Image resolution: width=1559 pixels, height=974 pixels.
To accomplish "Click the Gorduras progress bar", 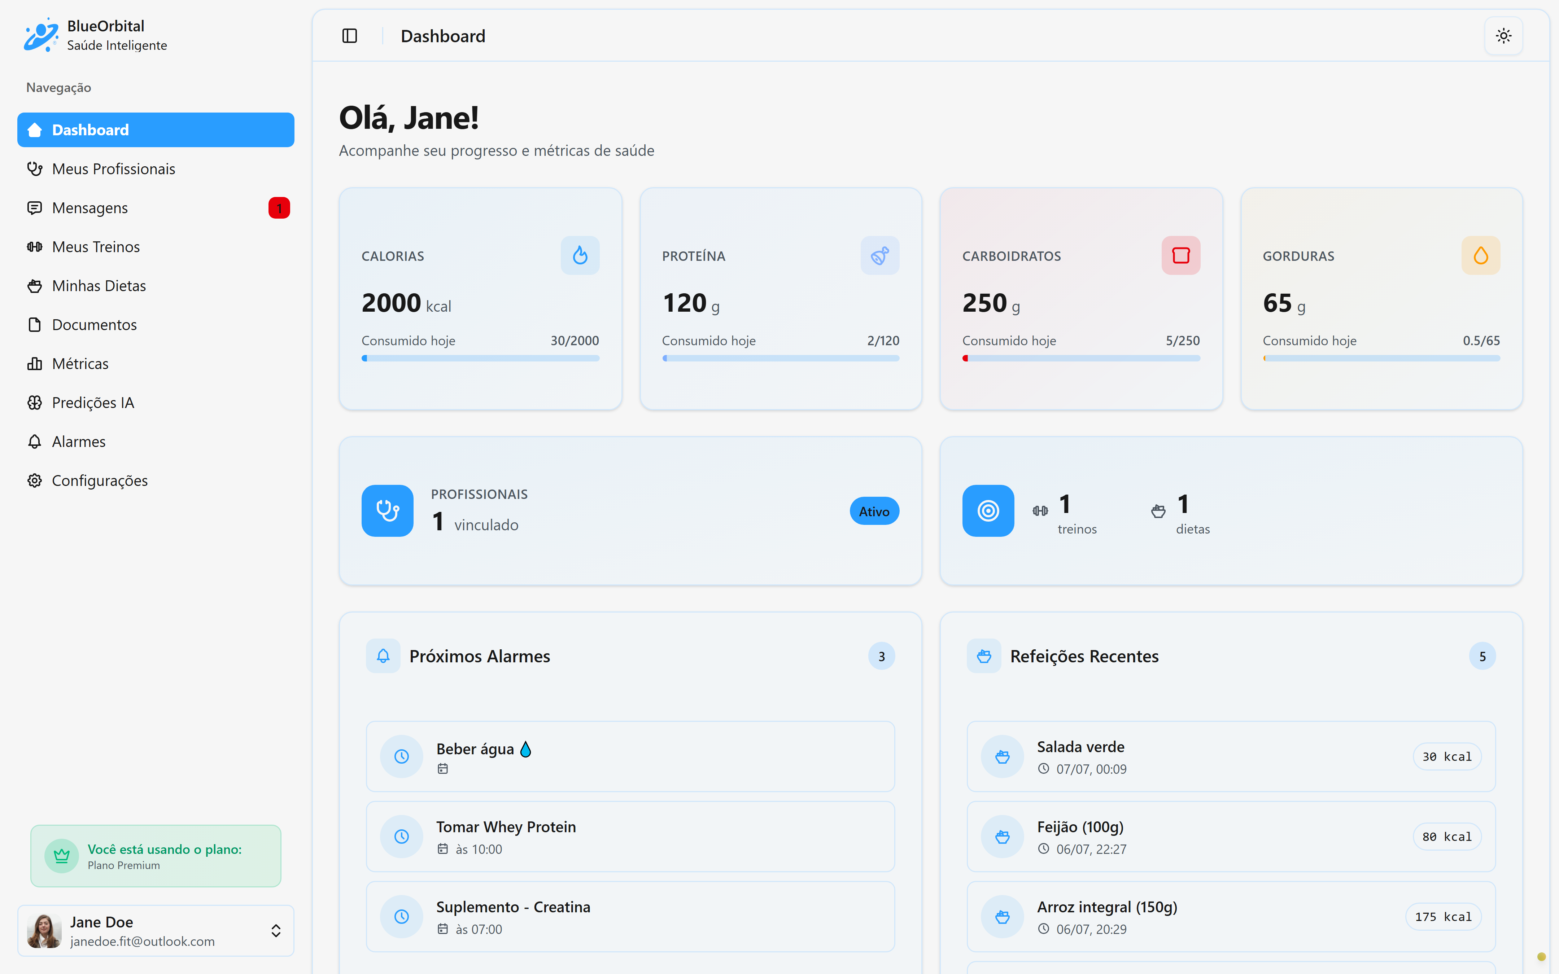I will (x=1381, y=358).
